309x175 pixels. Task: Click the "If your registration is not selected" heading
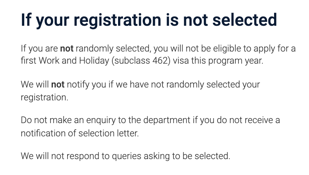tap(149, 20)
